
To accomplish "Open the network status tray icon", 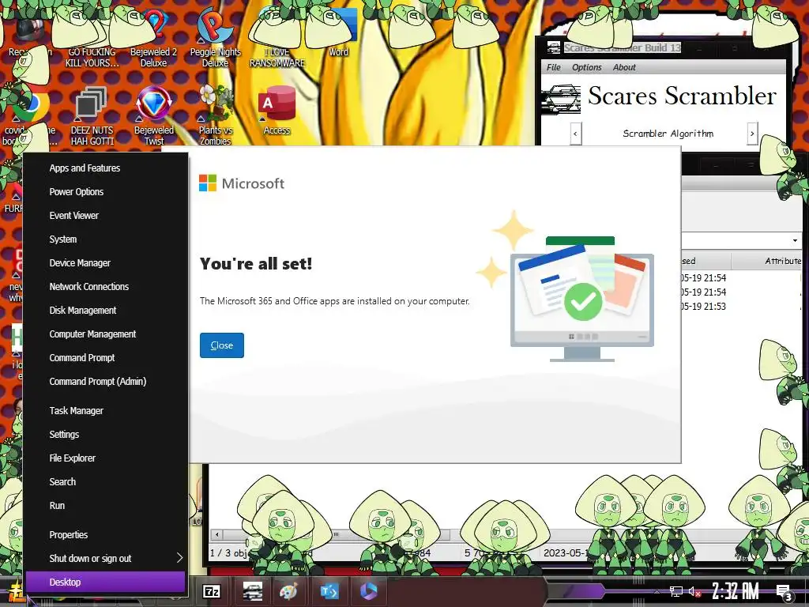I will point(676,591).
